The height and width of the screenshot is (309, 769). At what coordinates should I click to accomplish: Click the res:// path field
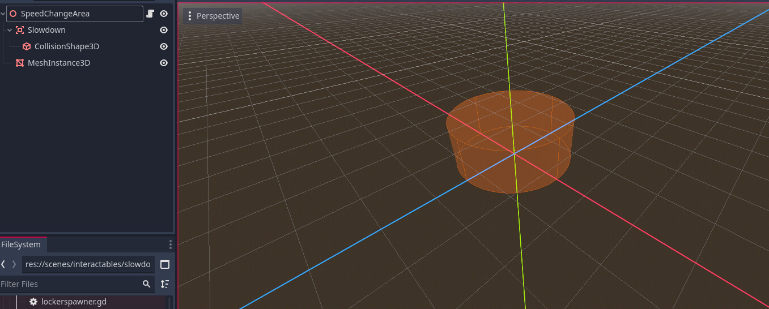pyautogui.click(x=88, y=264)
